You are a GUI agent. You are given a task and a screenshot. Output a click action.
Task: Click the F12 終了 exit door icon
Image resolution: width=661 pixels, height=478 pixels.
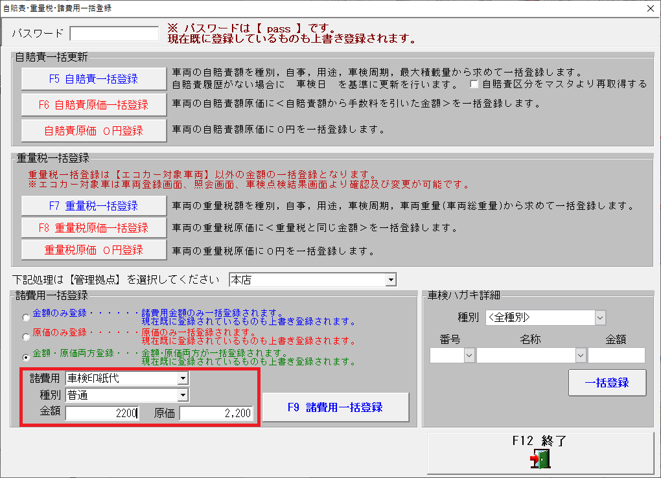[x=540, y=459]
